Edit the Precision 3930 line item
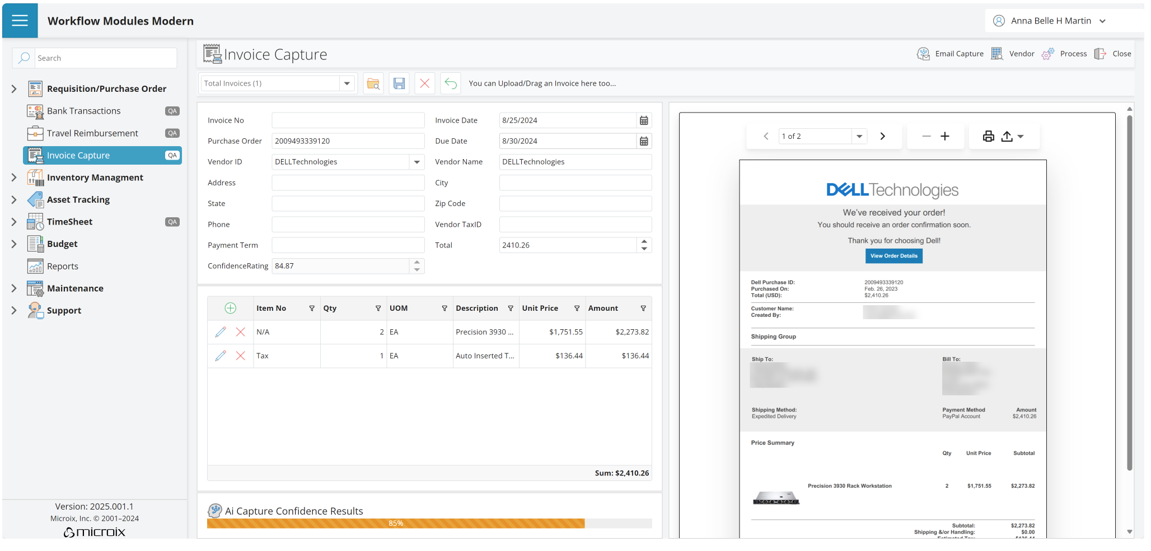This screenshot has width=1151, height=551. pyautogui.click(x=221, y=332)
